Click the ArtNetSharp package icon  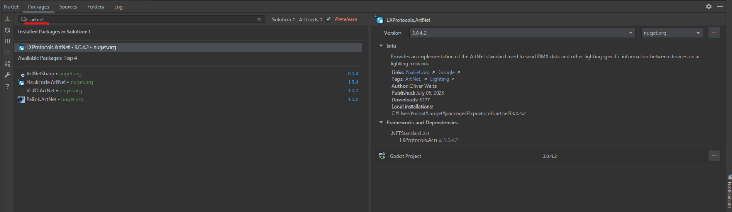pyautogui.click(x=21, y=74)
